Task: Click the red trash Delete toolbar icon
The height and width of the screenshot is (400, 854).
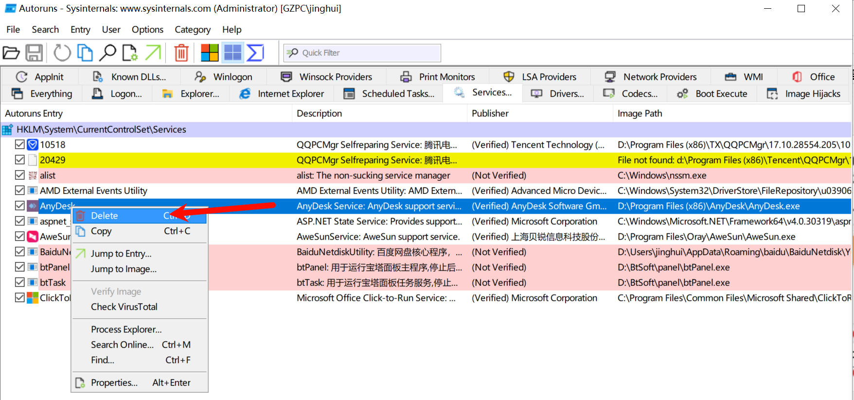Action: pos(181,52)
